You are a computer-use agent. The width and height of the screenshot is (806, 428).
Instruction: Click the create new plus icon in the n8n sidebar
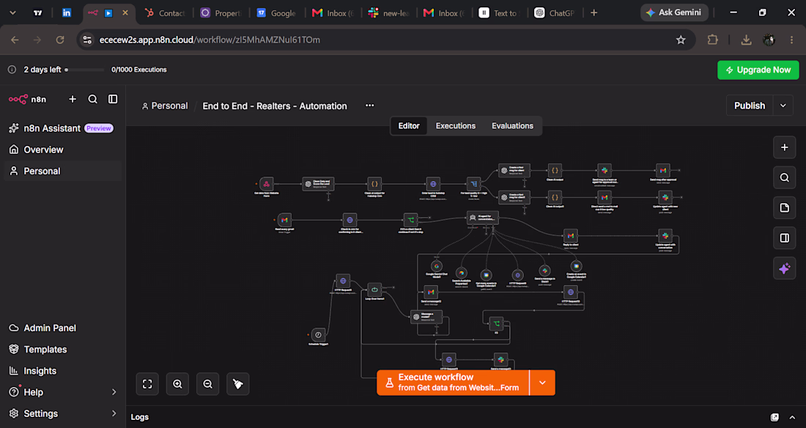pyautogui.click(x=73, y=99)
